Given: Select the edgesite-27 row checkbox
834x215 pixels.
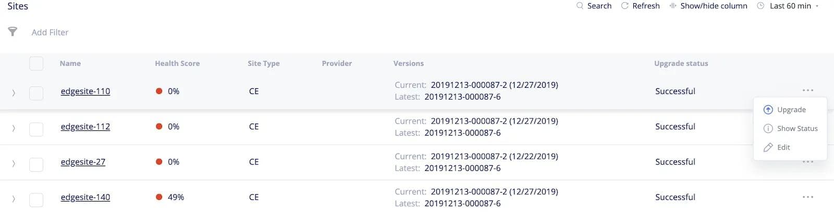Looking at the screenshot, I should coord(36,164).
